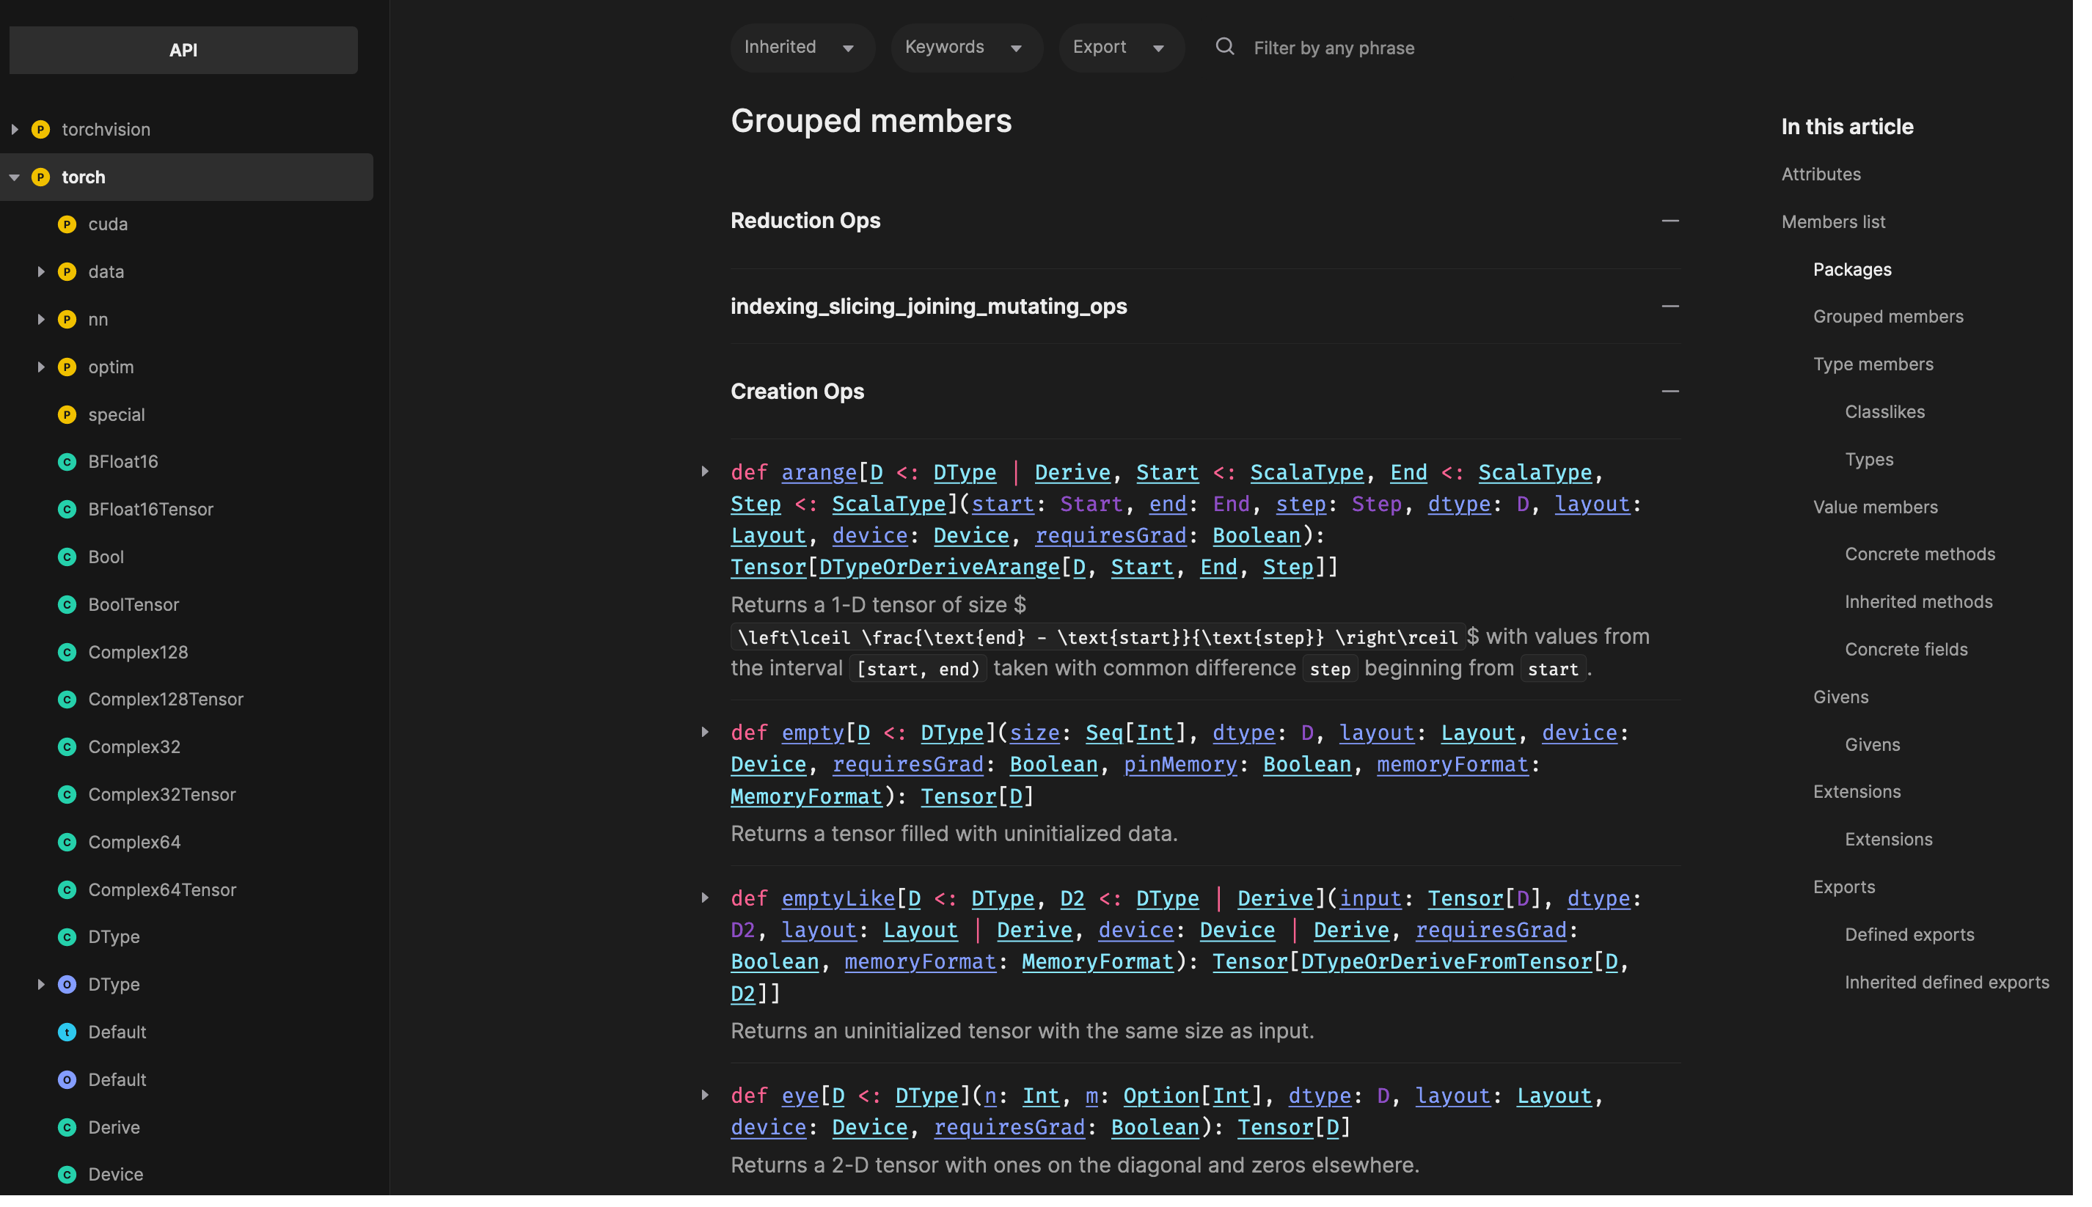
Task: Click the class icon beside Device
Action: 67,1175
